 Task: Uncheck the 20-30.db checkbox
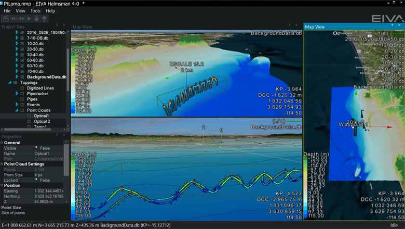(x=22, y=49)
